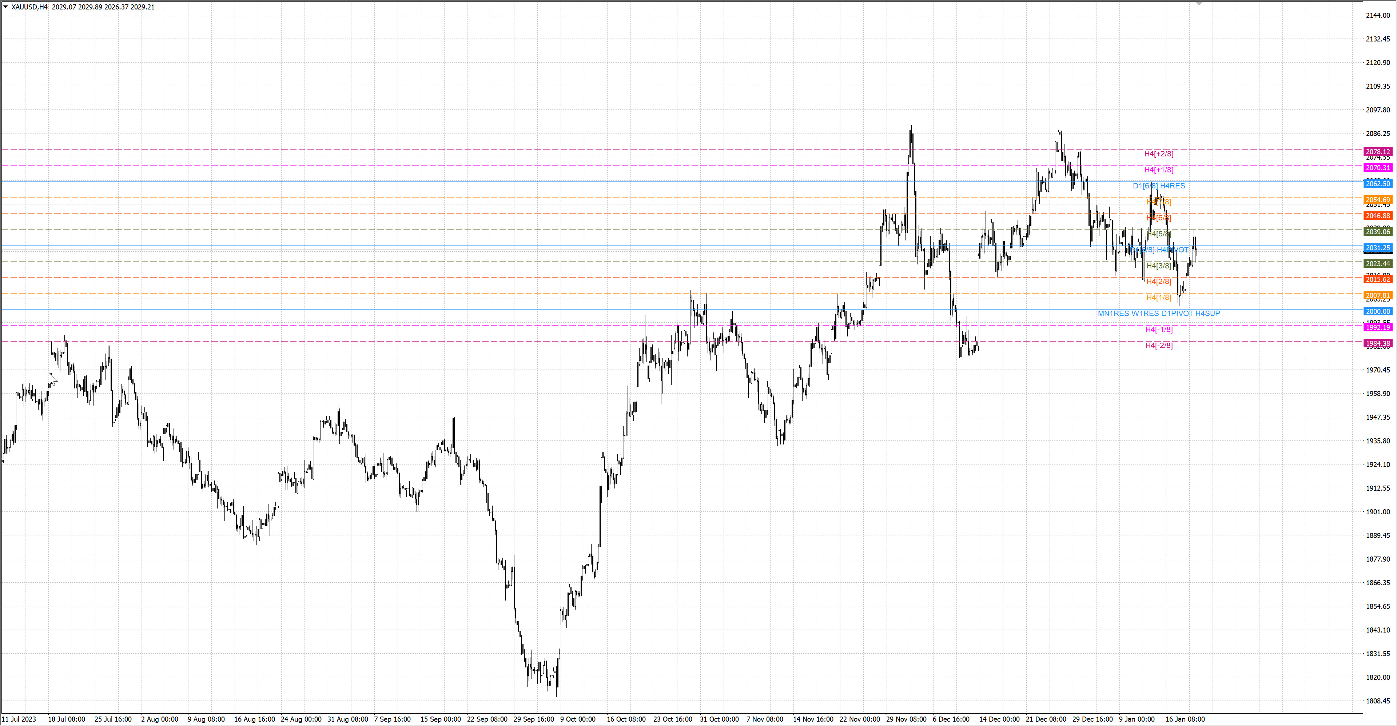Click the magenta 1992.19 price tag
Image resolution: width=1397 pixels, height=726 pixels.
[x=1377, y=327]
